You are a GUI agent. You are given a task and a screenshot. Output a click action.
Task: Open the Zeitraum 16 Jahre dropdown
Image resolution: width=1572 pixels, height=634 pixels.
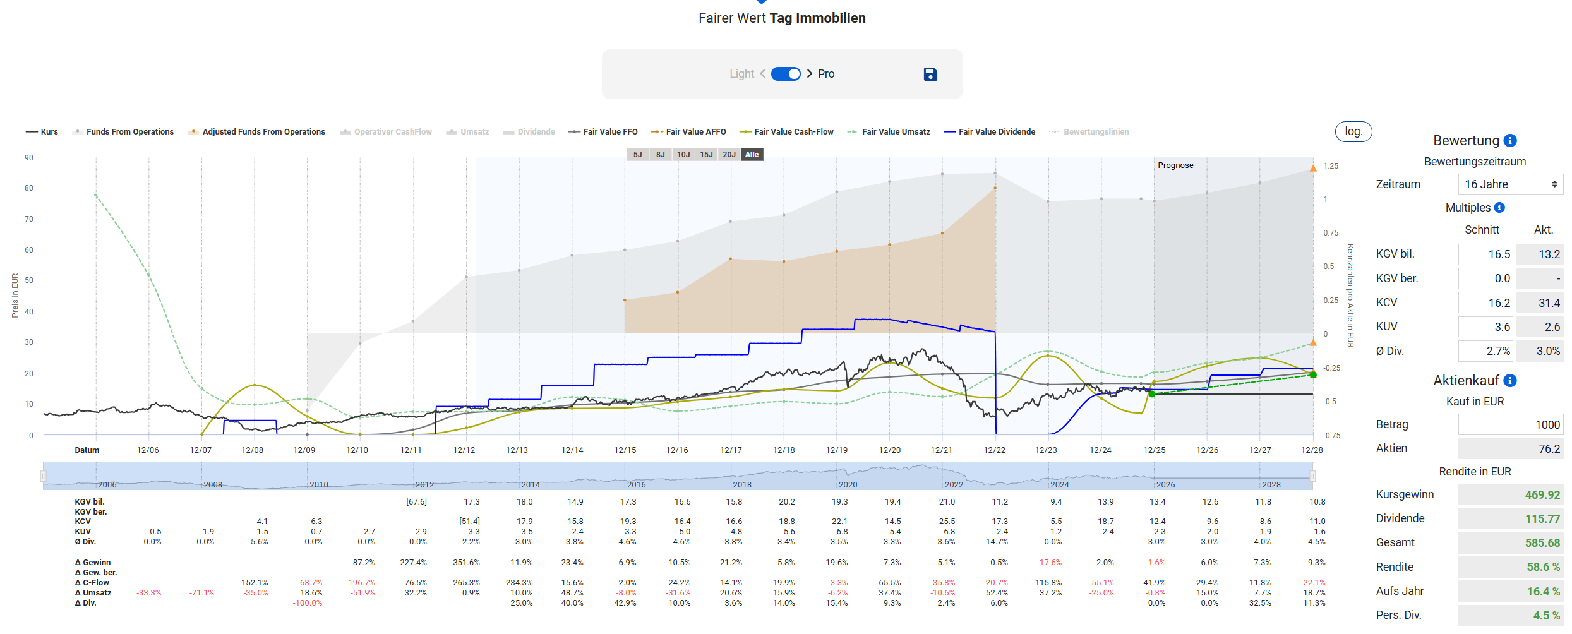pos(1510,184)
